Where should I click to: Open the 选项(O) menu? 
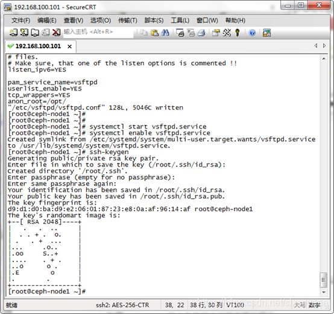click(101, 21)
